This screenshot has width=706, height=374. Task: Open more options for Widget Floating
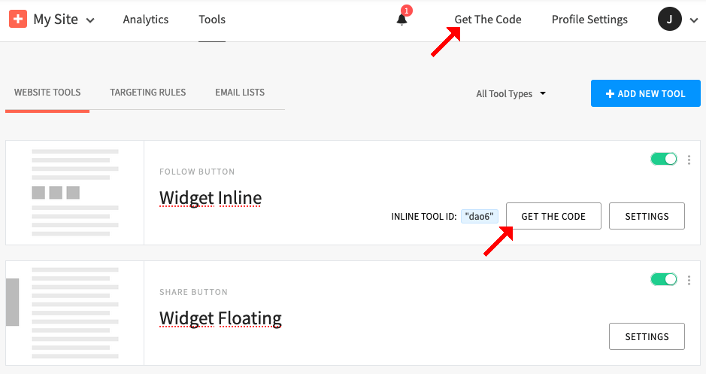[x=689, y=280]
